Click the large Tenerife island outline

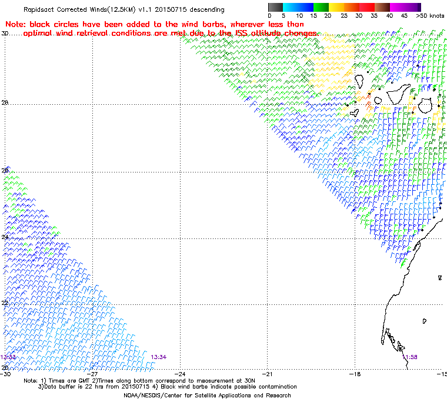[x=399, y=94]
